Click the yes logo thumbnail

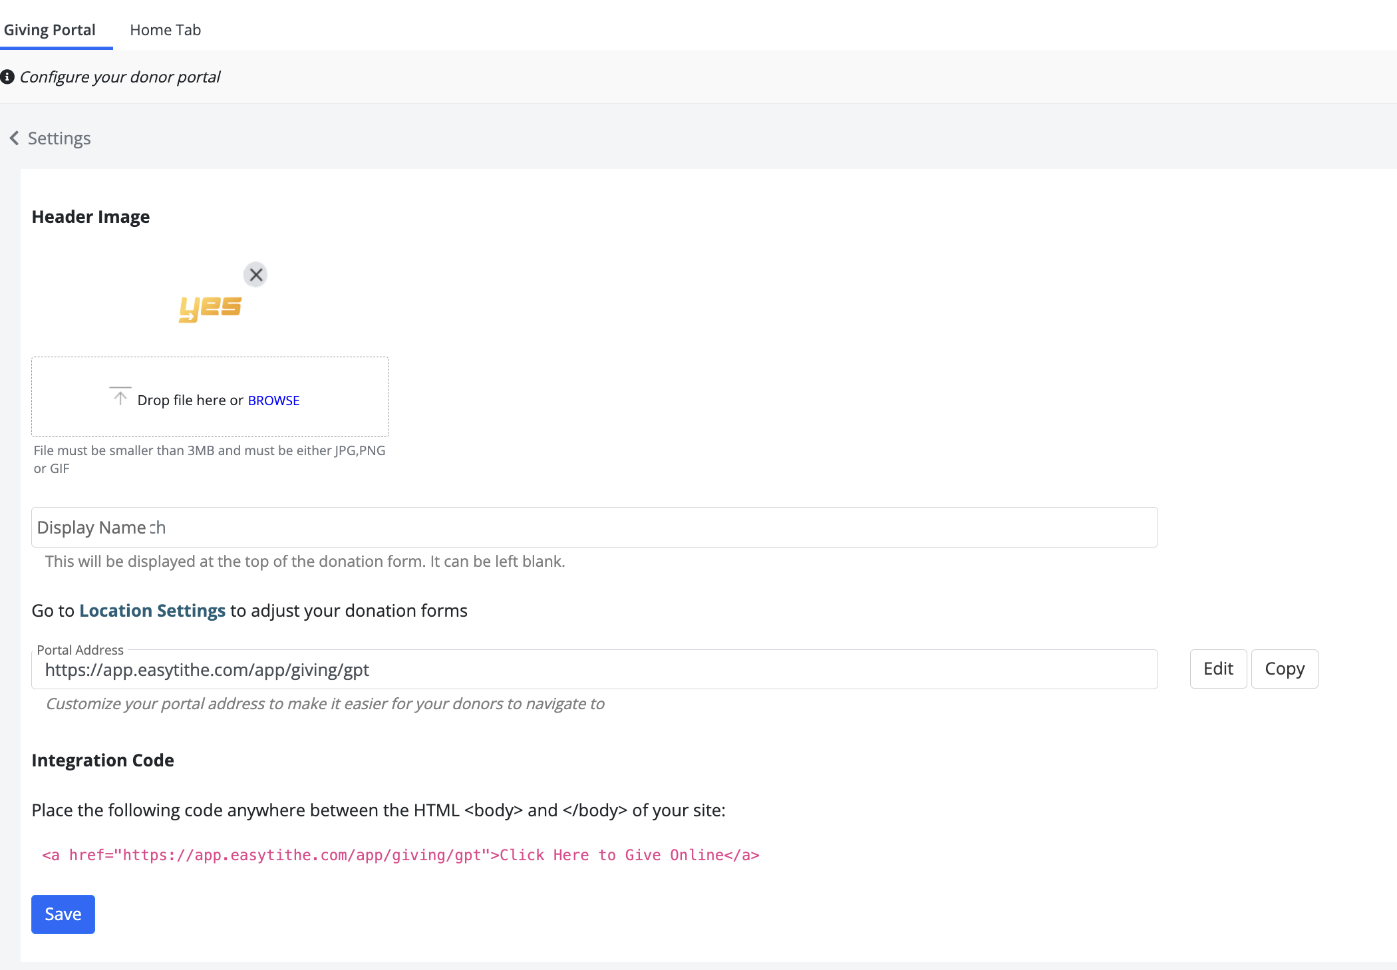pyautogui.click(x=210, y=309)
